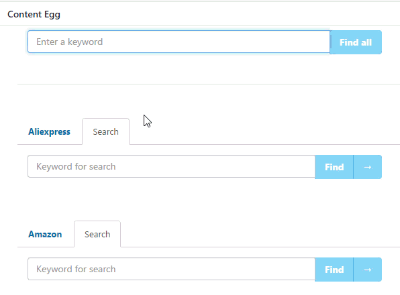Screen dimensions: 400x295
Task: Click the Aliexpress 'Keyword for search' field
Action: coord(171,166)
